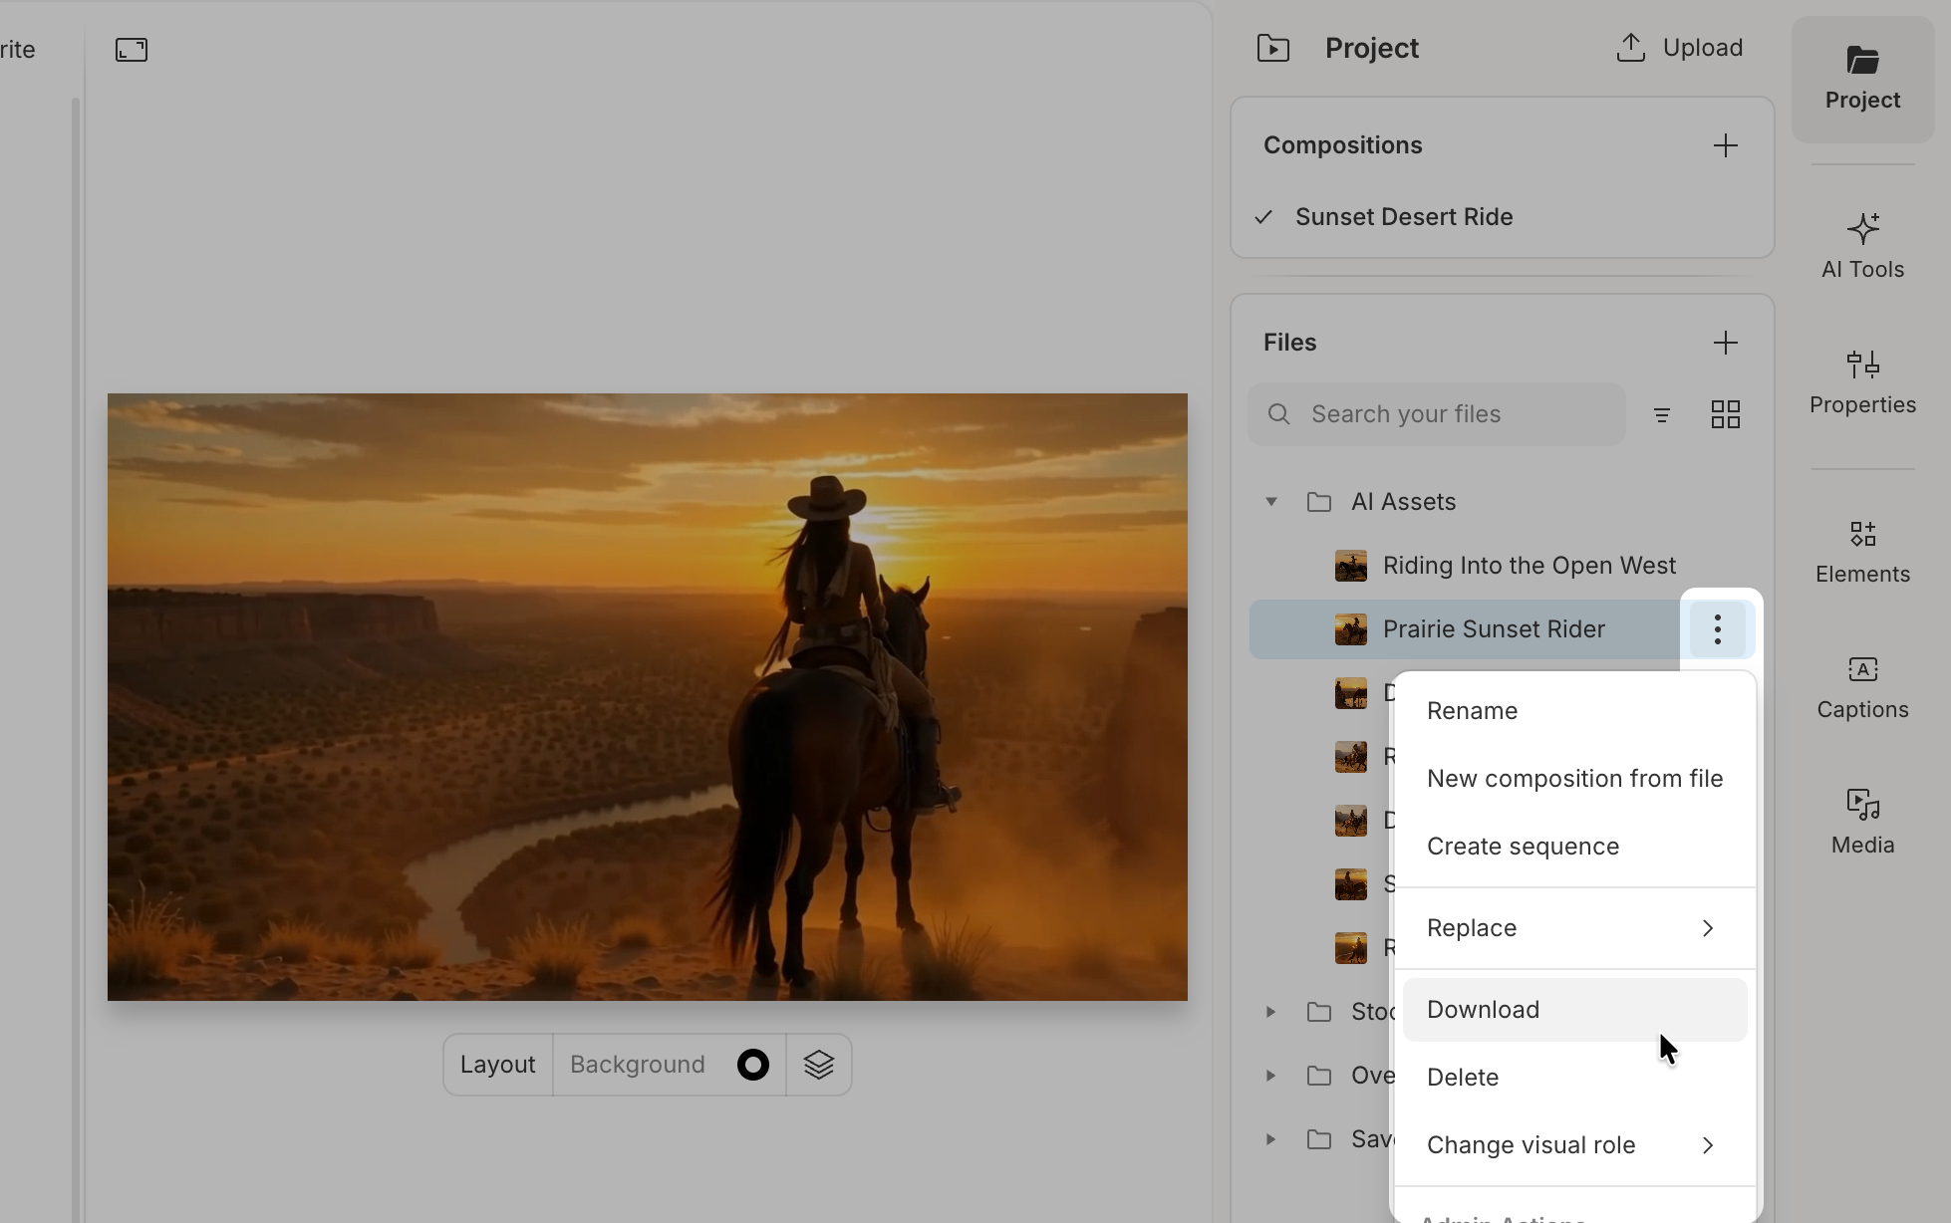The width and height of the screenshot is (1951, 1223).
Task: Open the Elements sidebar panel
Action: click(x=1861, y=551)
